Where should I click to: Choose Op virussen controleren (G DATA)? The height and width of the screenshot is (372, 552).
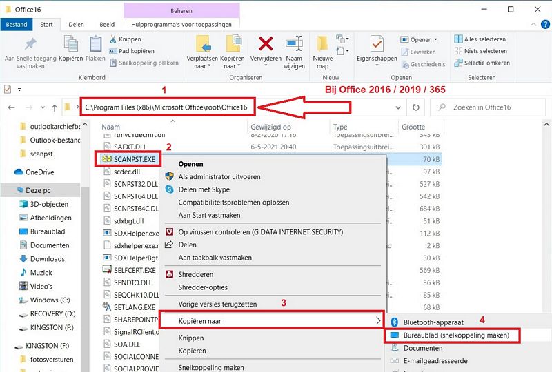(261, 232)
